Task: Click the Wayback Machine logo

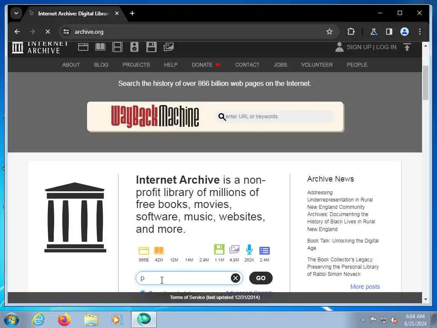Action: (x=155, y=116)
